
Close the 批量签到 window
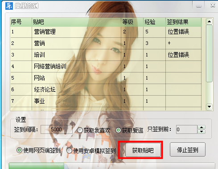pyautogui.click(x=213, y=5)
